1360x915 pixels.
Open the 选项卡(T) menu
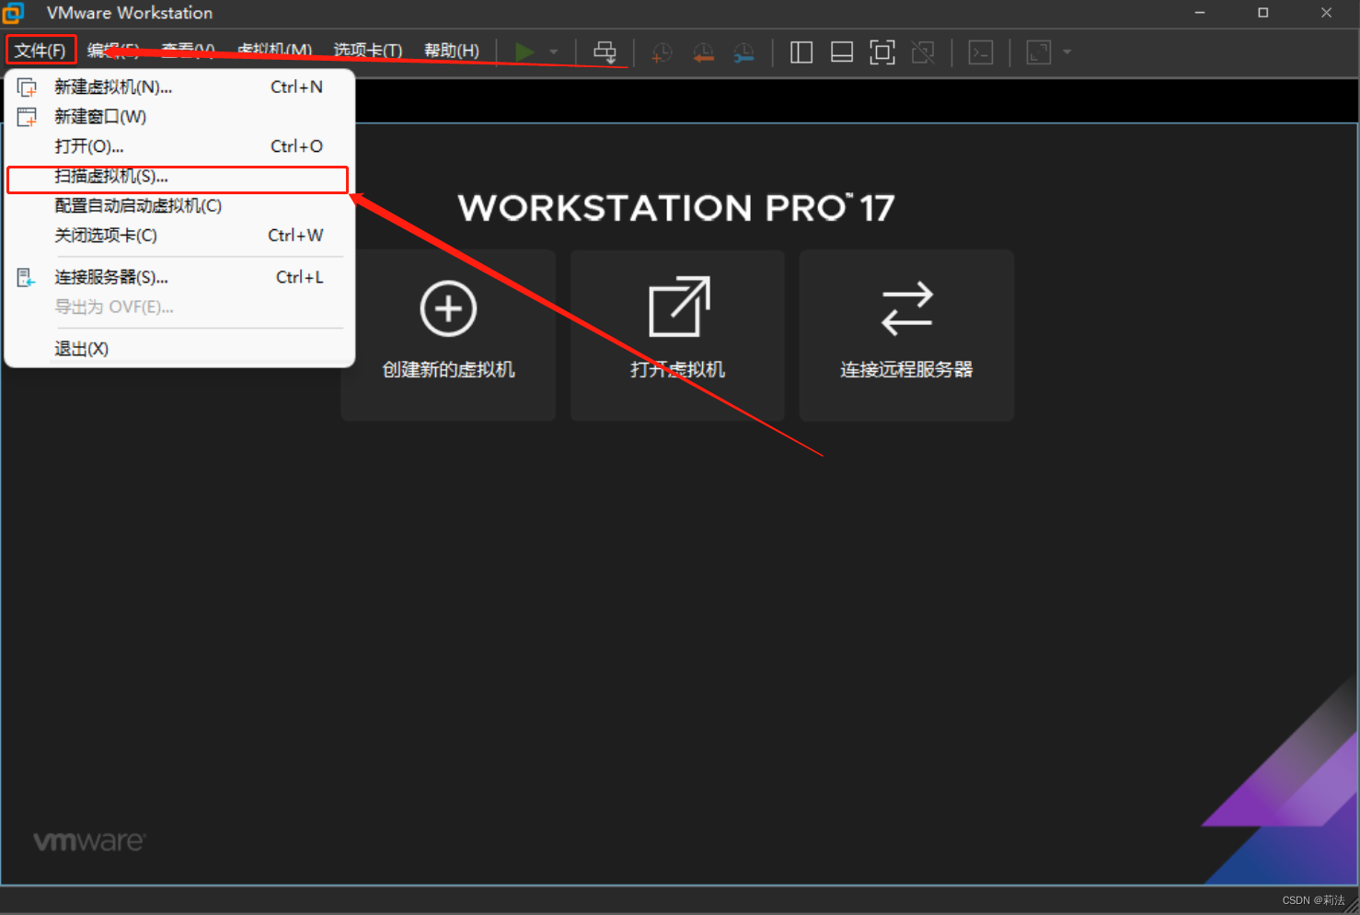click(x=368, y=51)
